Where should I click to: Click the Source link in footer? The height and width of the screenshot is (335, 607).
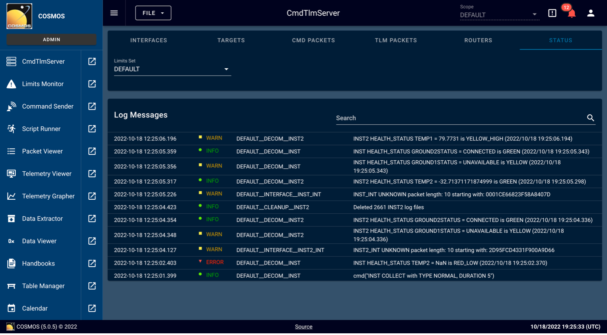point(303,327)
